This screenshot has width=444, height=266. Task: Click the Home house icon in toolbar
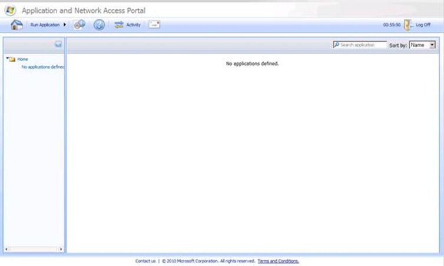pyautogui.click(x=16, y=25)
